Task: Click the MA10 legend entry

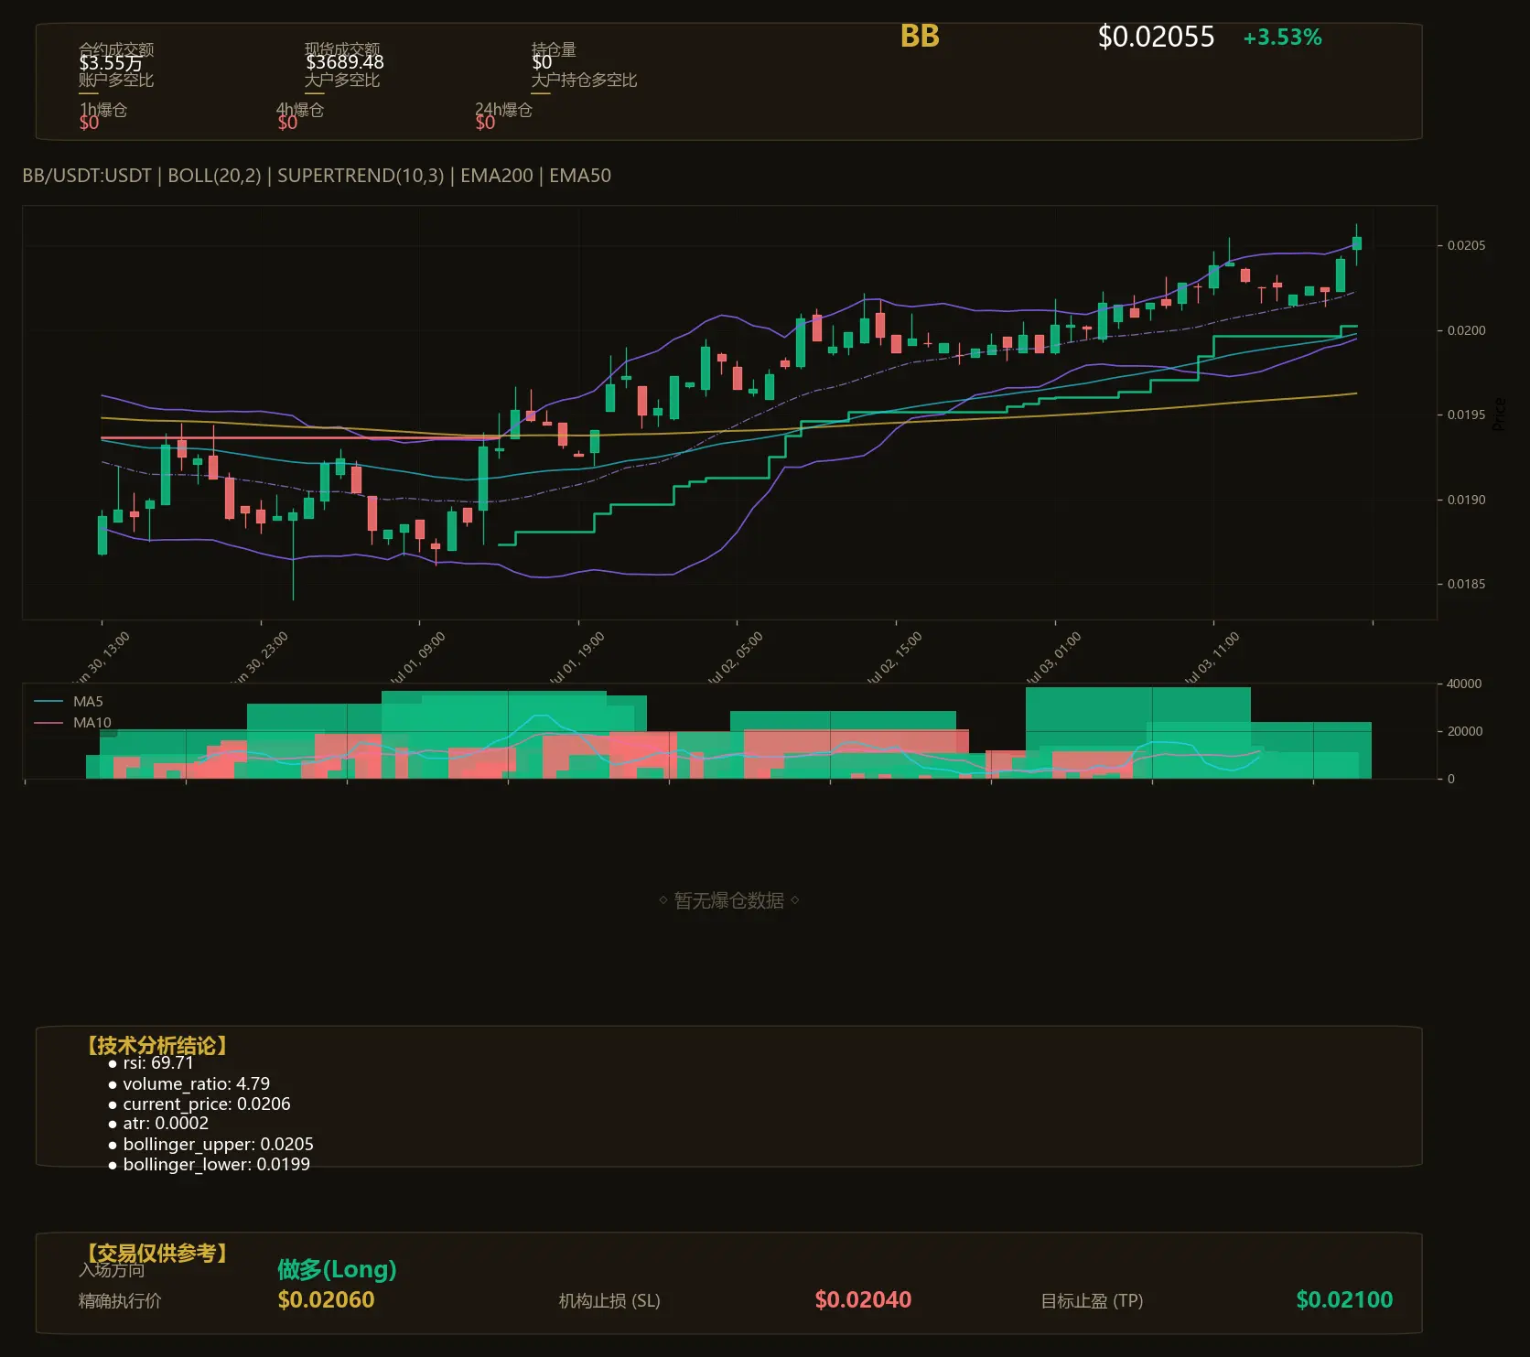Action: tap(72, 723)
